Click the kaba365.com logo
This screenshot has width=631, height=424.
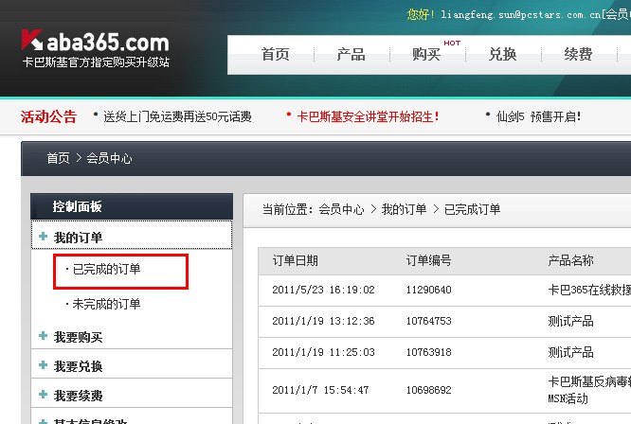pos(95,43)
